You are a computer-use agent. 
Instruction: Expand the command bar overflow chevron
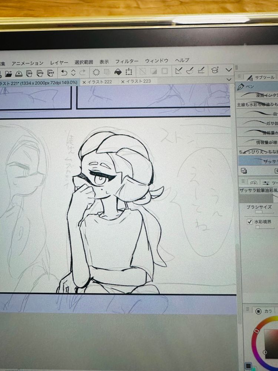229,70
